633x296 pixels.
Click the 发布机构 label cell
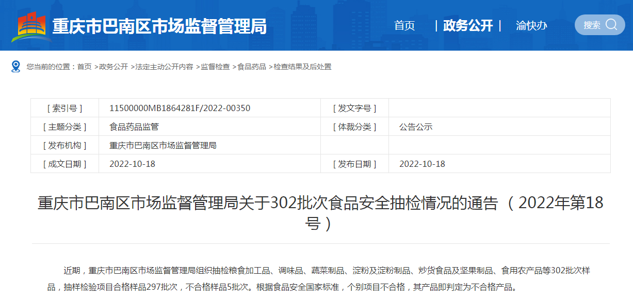pos(65,145)
